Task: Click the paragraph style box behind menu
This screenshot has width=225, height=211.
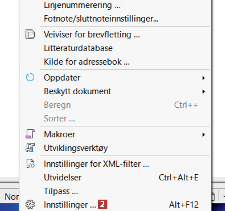Action: tap(11, 197)
